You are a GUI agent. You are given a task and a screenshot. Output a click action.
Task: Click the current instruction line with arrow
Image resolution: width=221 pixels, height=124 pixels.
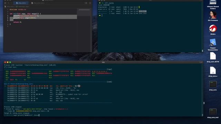coord(43,86)
